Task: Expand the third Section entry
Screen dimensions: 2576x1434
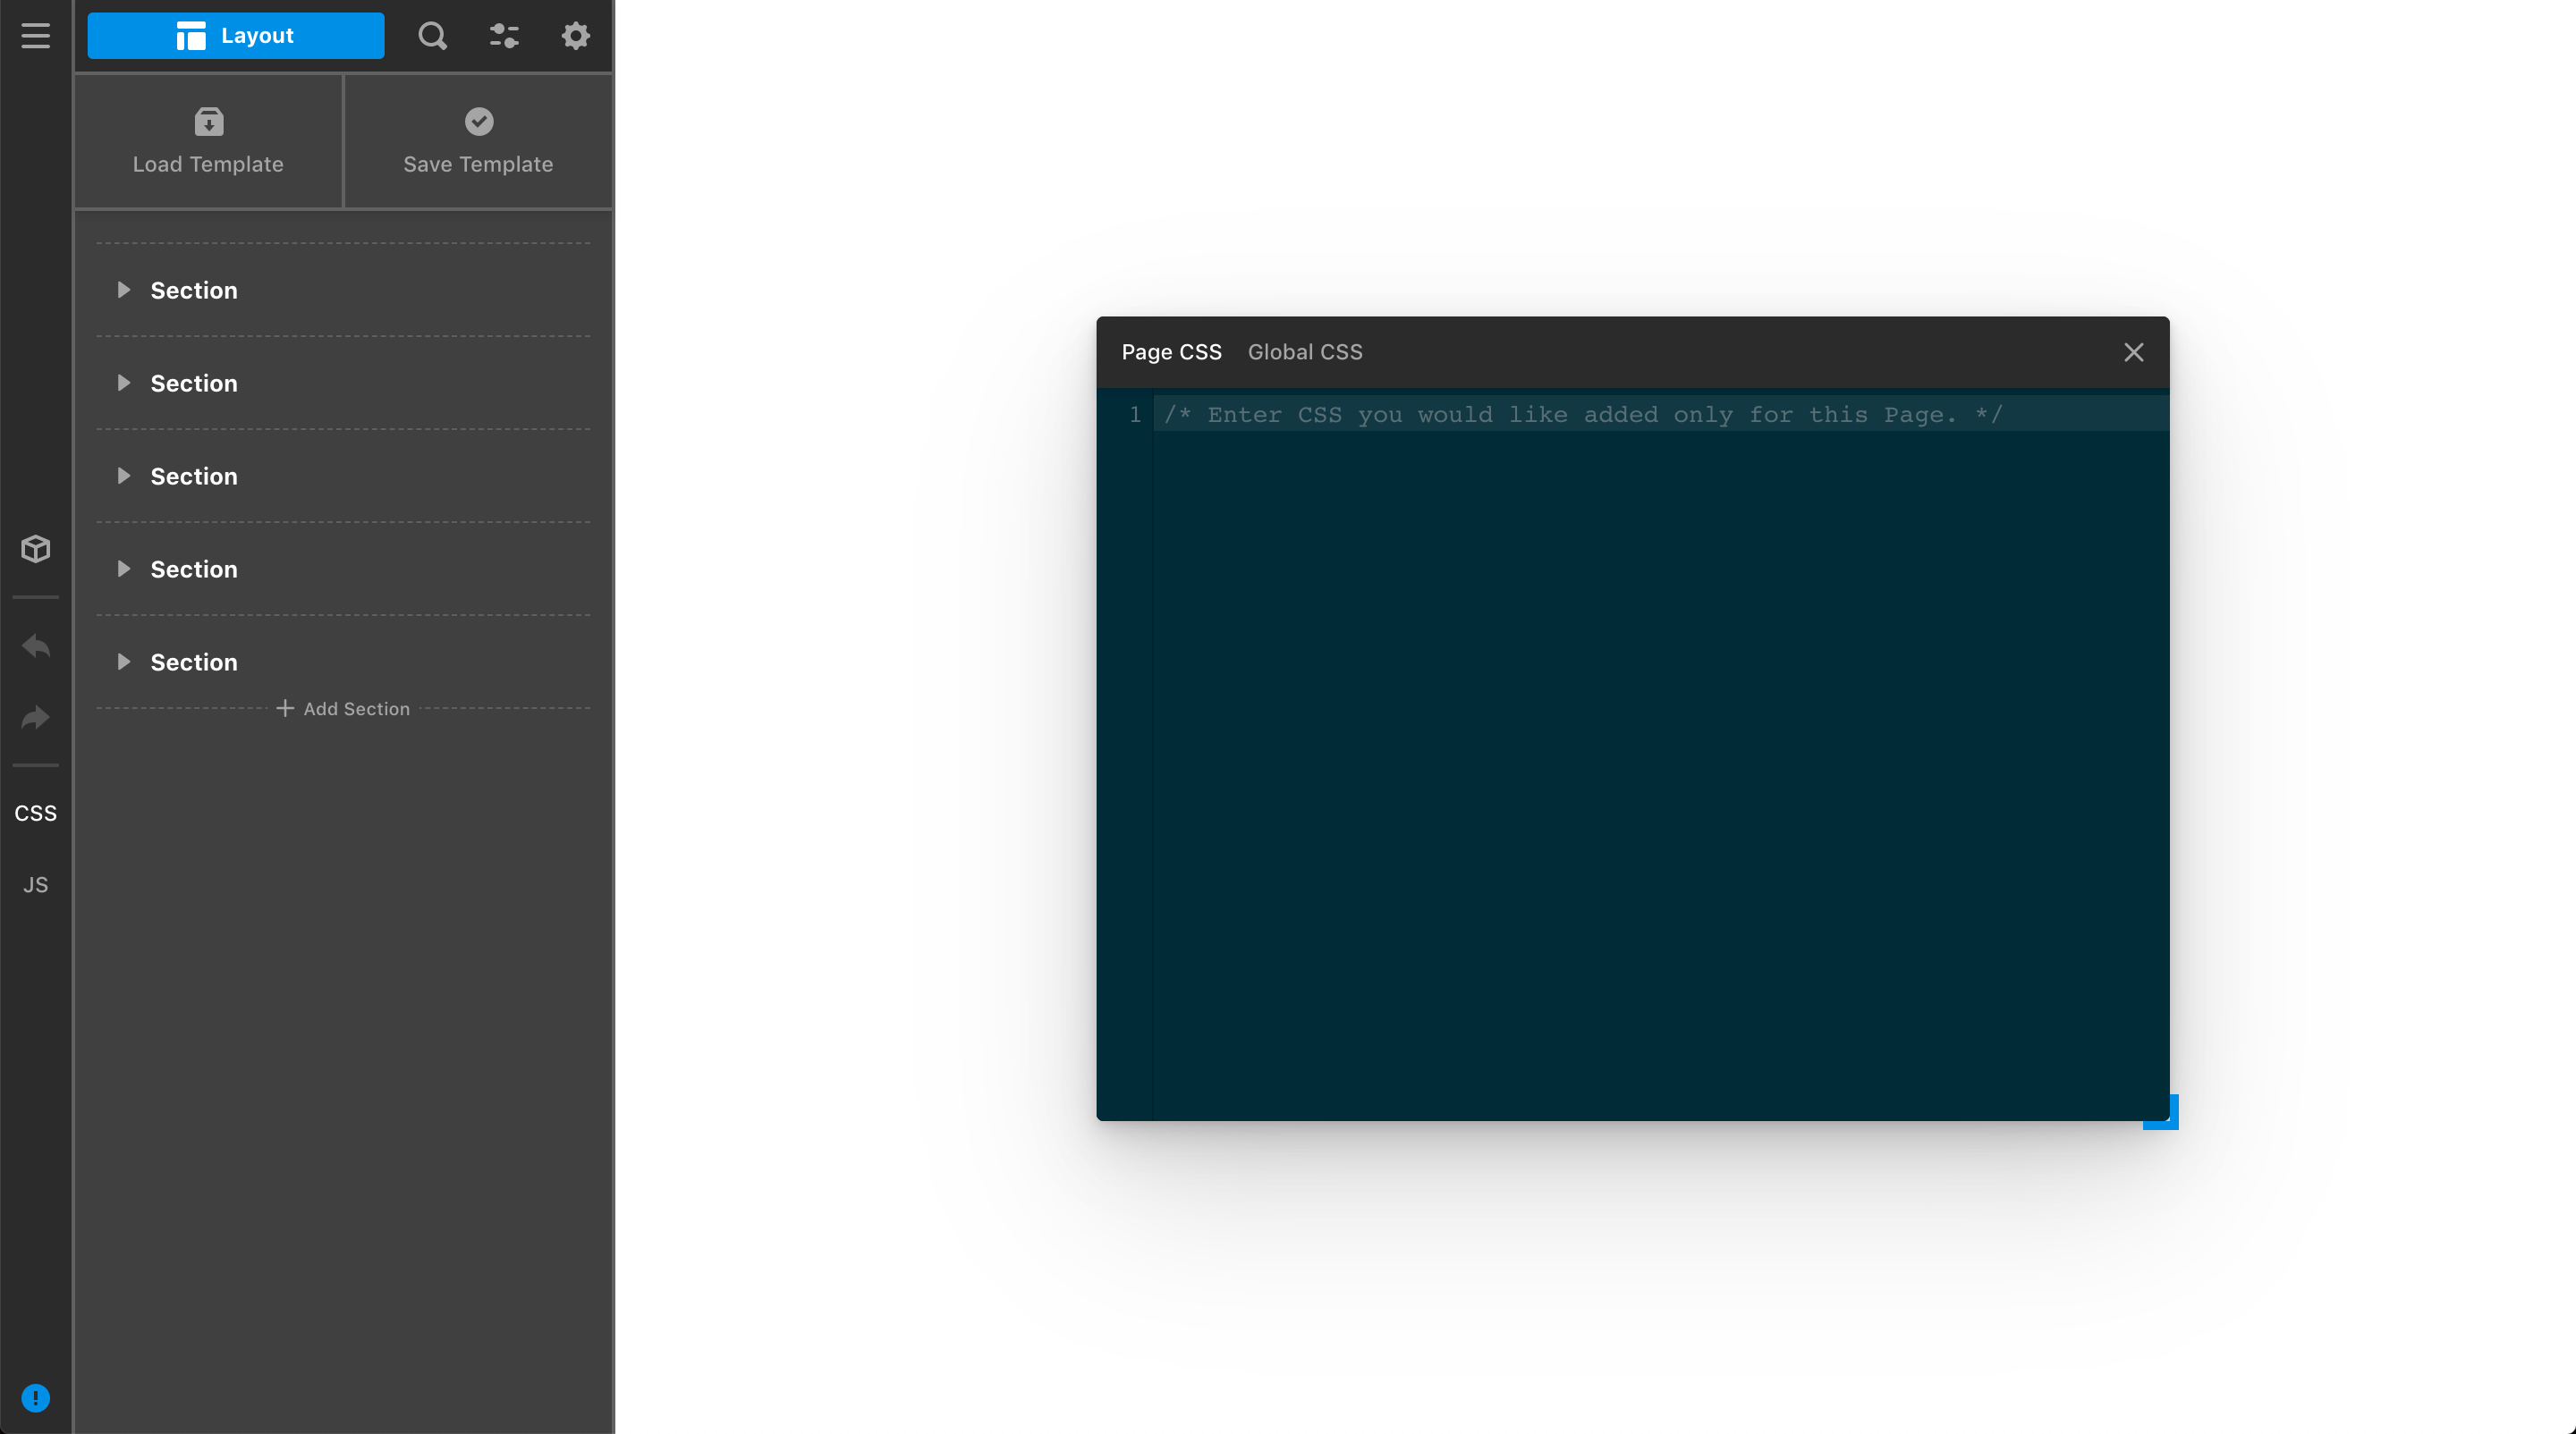Action: tap(125, 476)
